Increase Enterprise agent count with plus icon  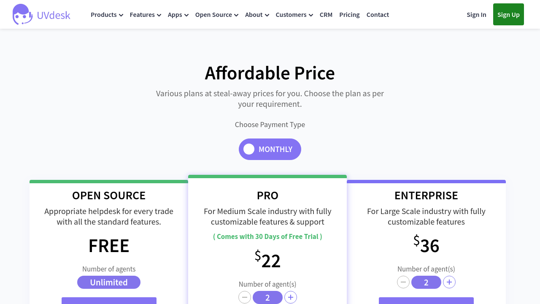(449, 282)
